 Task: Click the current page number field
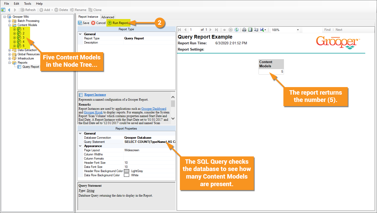pos(194,30)
